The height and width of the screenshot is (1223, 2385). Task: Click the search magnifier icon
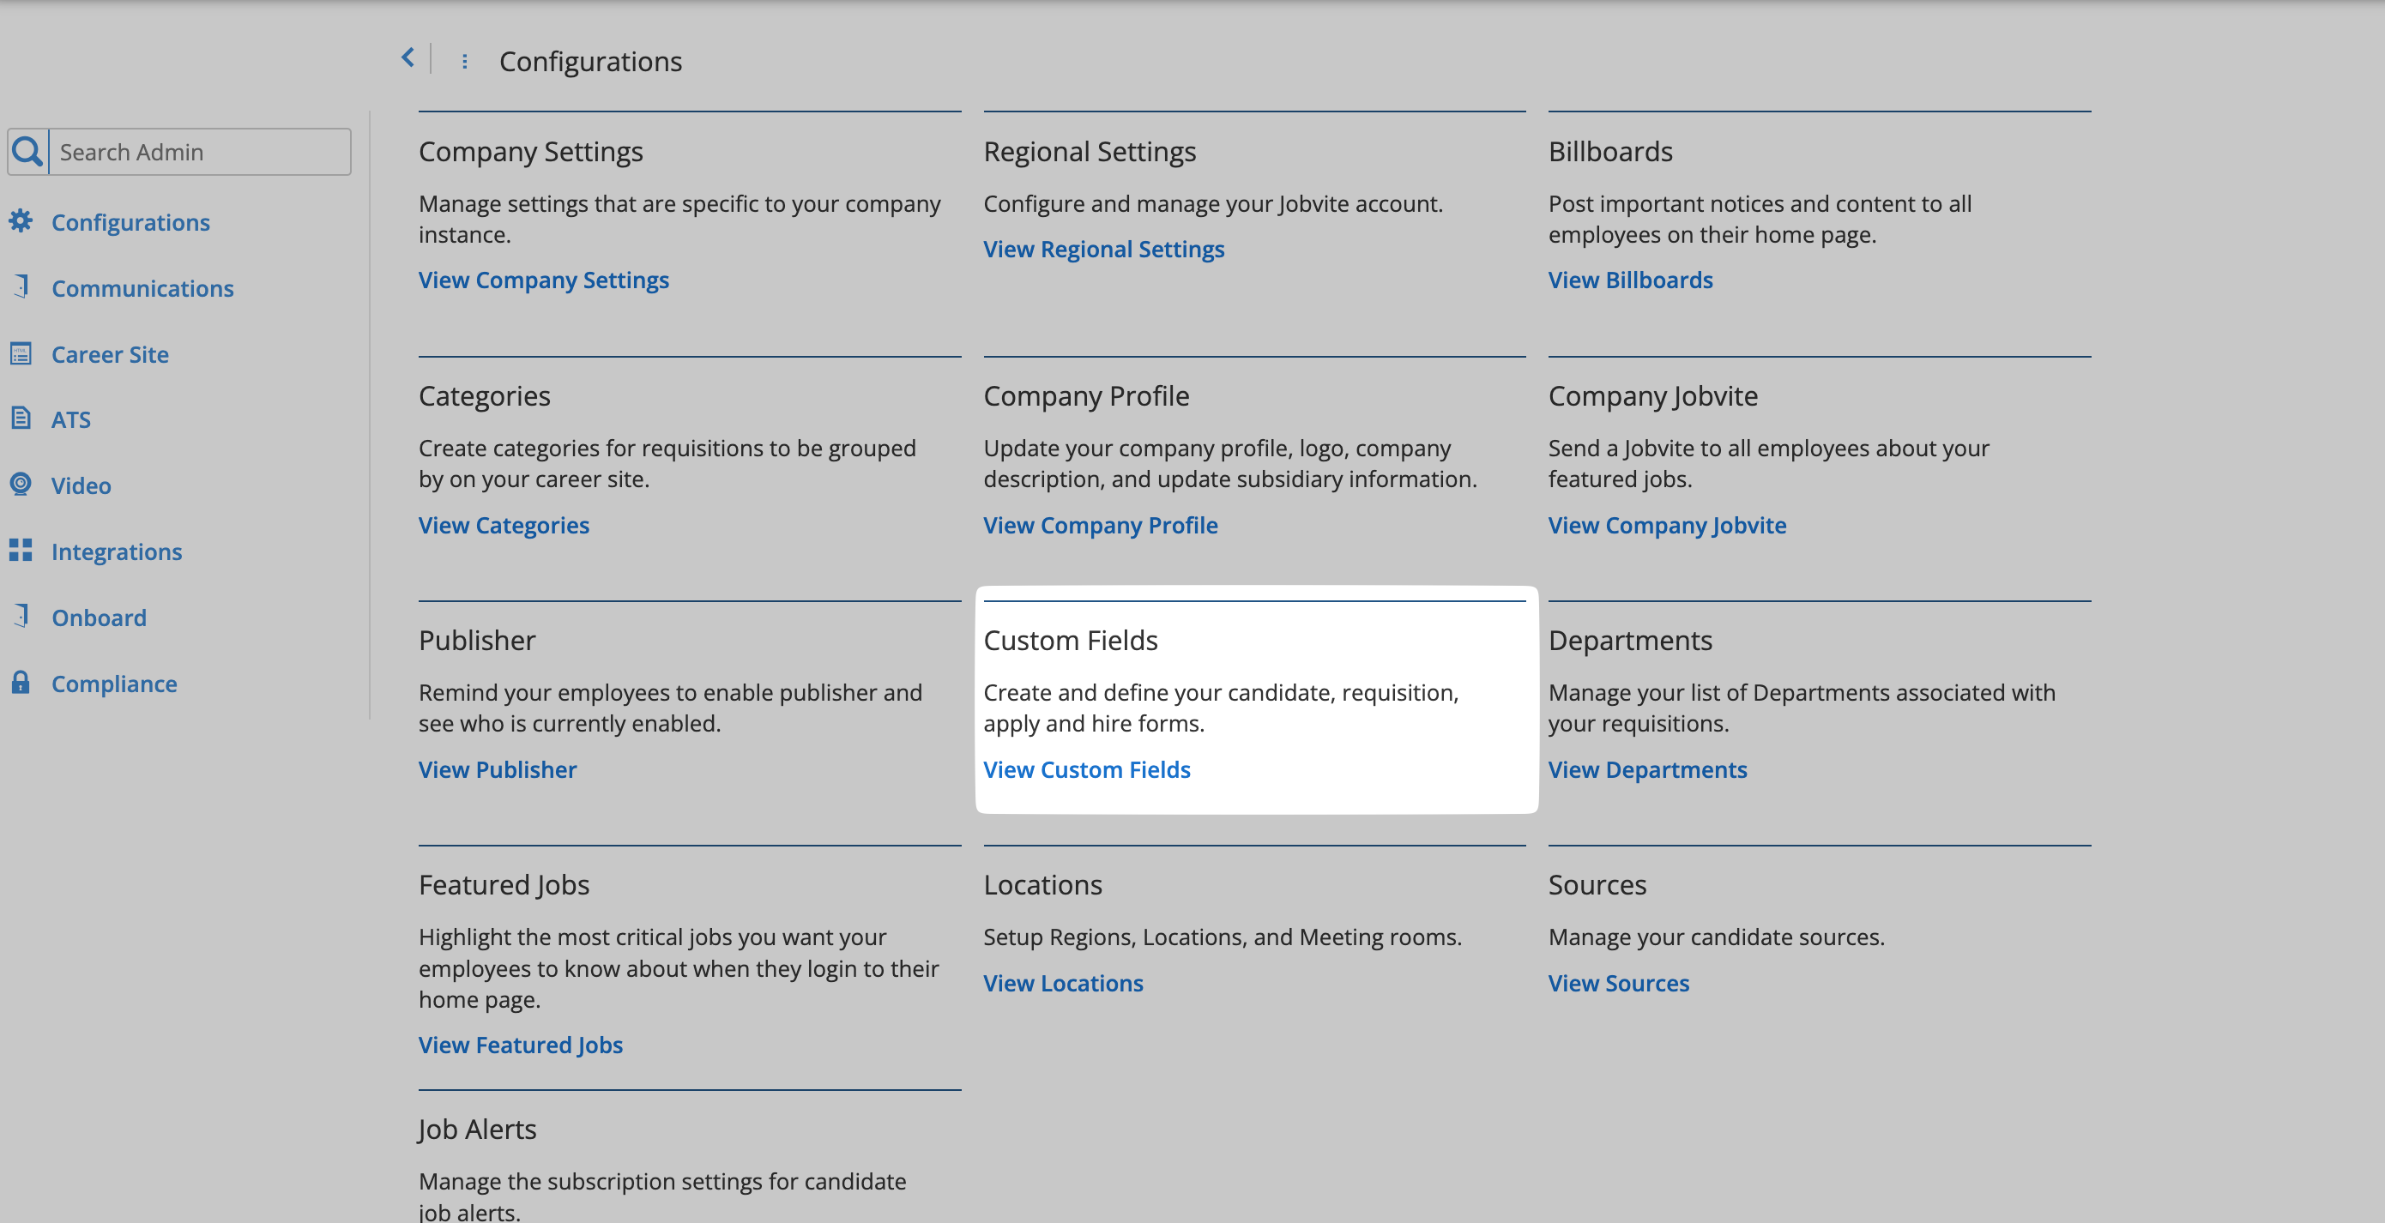[27, 152]
